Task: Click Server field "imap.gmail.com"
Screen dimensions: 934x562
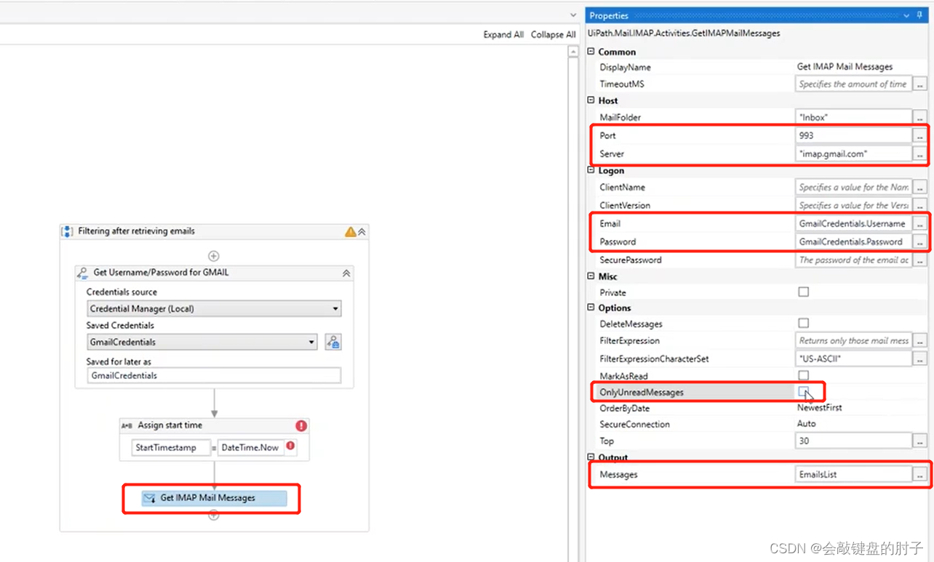Action: tap(853, 153)
